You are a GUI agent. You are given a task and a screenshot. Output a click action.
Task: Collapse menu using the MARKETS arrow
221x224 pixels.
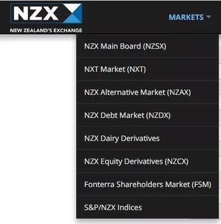(208, 17)
